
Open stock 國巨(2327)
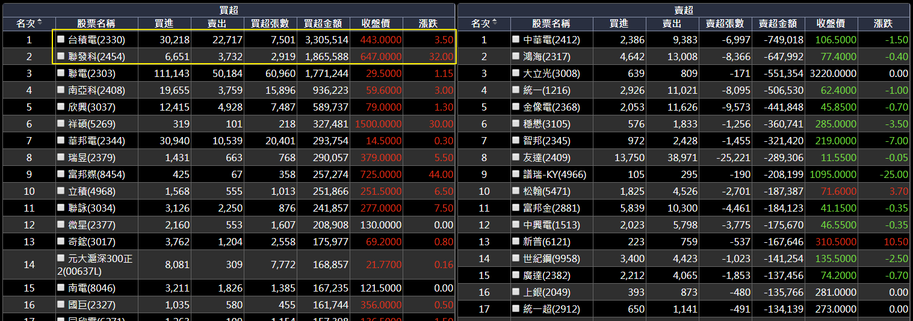pyautogui.click(x=91, y=304)
